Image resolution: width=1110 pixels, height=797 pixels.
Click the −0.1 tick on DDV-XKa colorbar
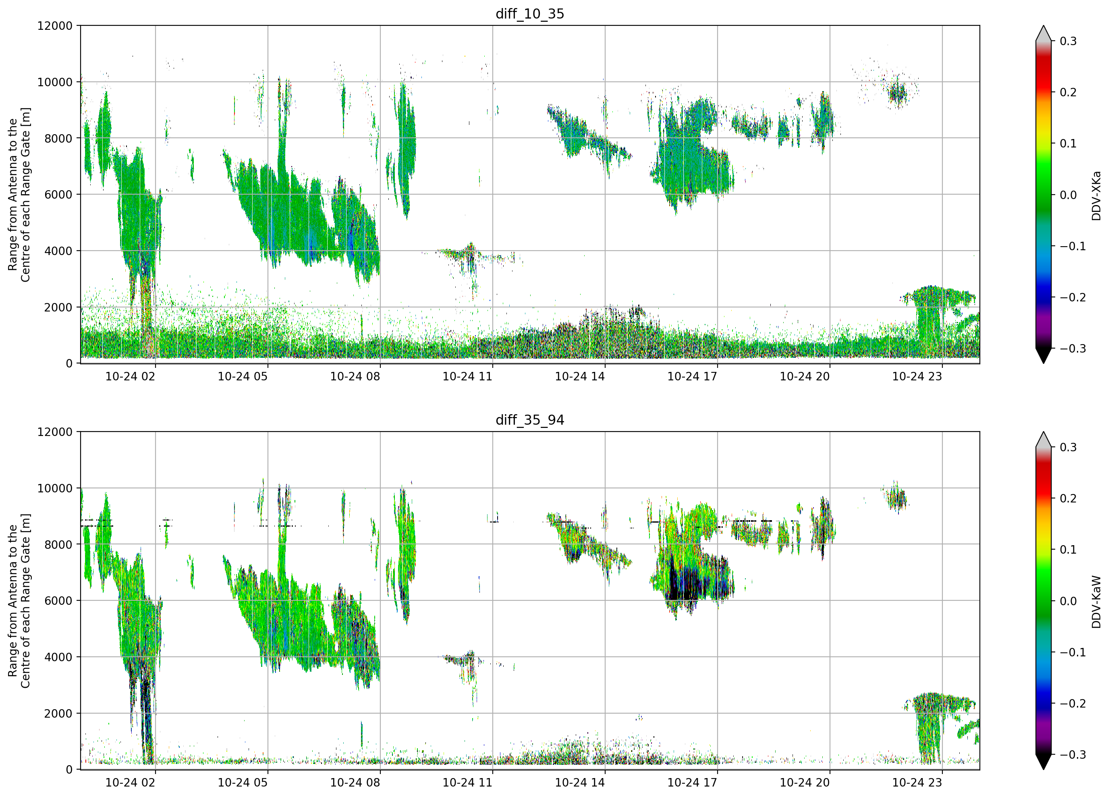coord(1073,246)
